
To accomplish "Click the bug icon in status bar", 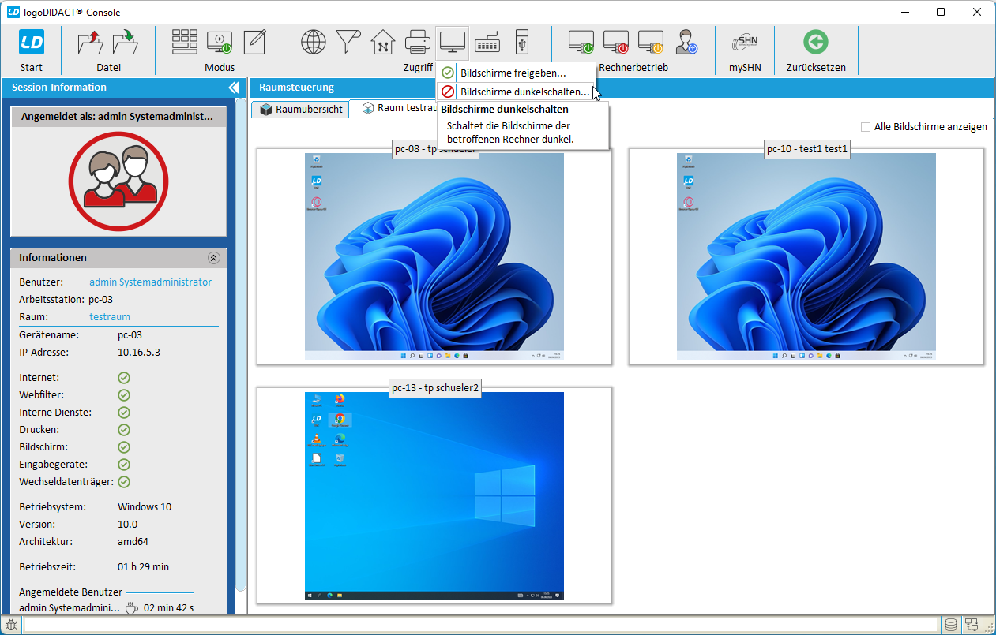I will pyautogui.click(x=12, y=625).
